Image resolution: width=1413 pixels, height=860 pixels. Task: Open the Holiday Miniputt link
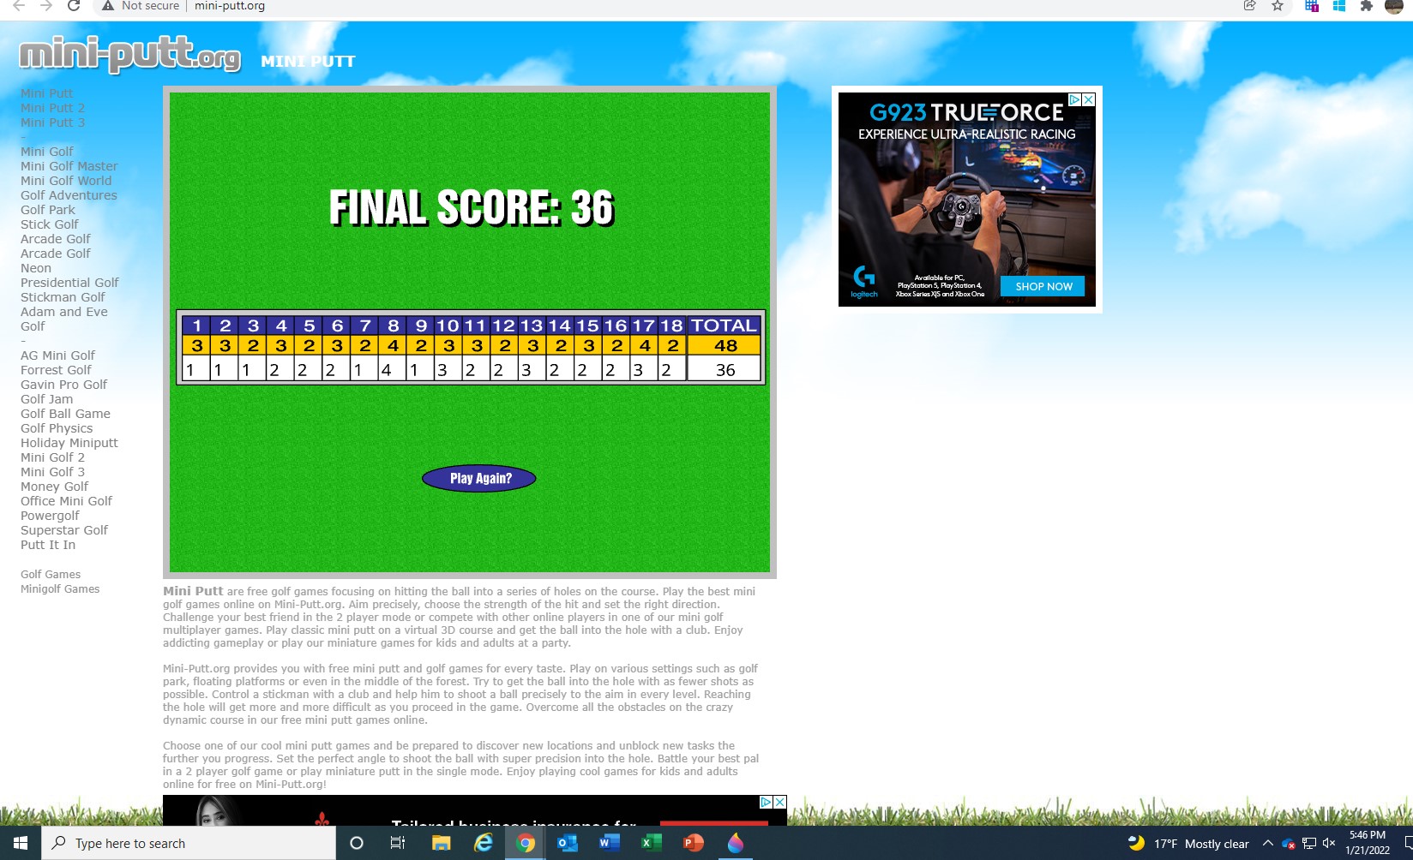[x=69, y=443]
